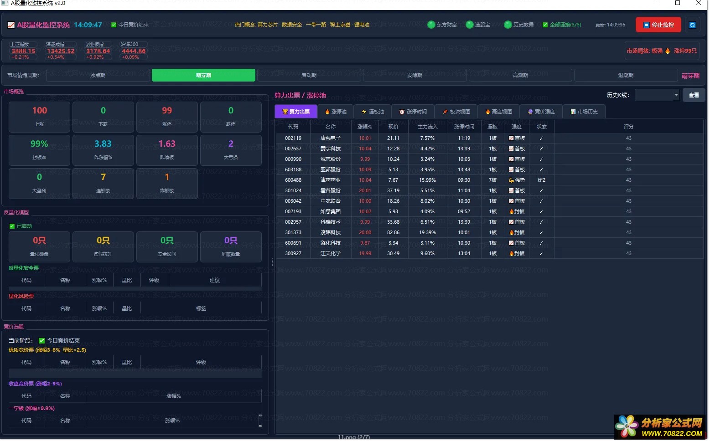Click the 封板 flame icon in 如意集团 row

pos(511,211)
